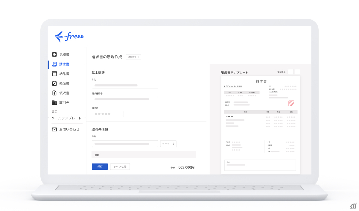The width and height of the screenshot is (359, 211).
Task: Click the 請求書 template preview thumbnail
Action: 261,125
